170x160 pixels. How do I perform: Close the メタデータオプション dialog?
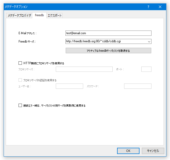point(160,7)
